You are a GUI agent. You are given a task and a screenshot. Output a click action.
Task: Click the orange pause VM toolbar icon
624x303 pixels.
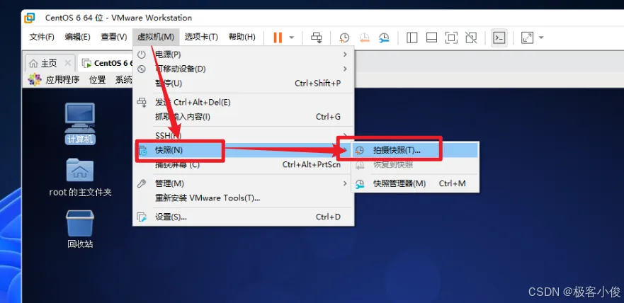click(x=278, y=38)
